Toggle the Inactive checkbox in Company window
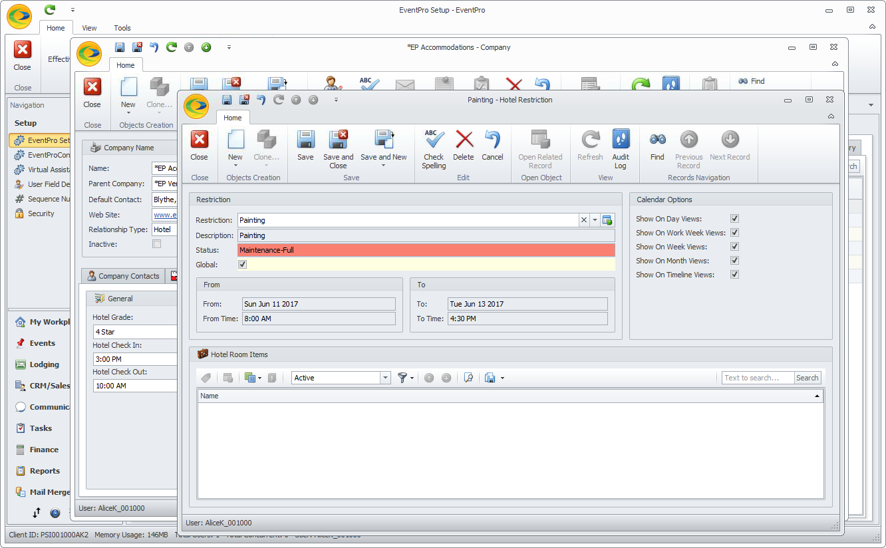The width and height of the screenshot is (886, 548). 156,244
